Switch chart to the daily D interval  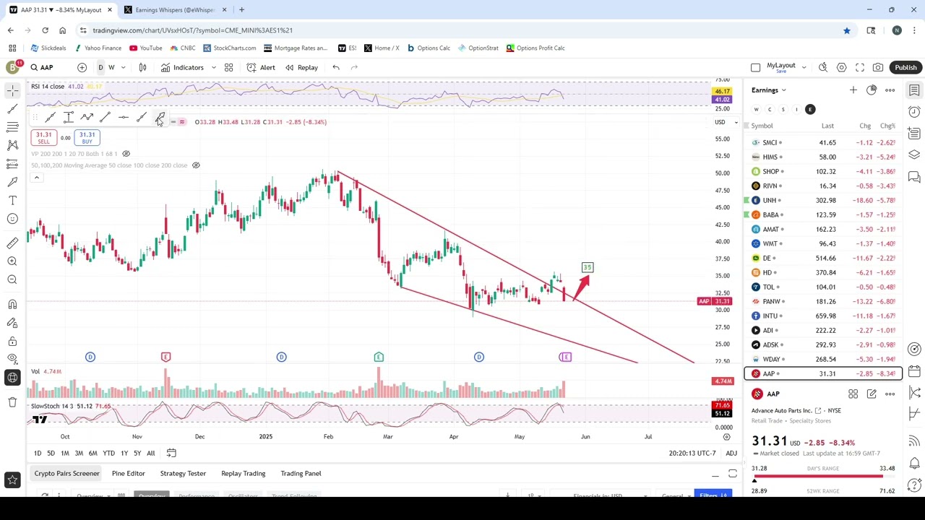click(100, 67)
